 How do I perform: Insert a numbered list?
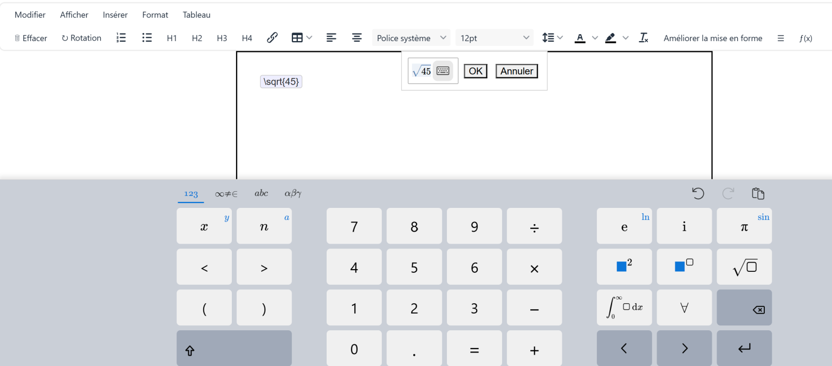click(x=121, y=38)
